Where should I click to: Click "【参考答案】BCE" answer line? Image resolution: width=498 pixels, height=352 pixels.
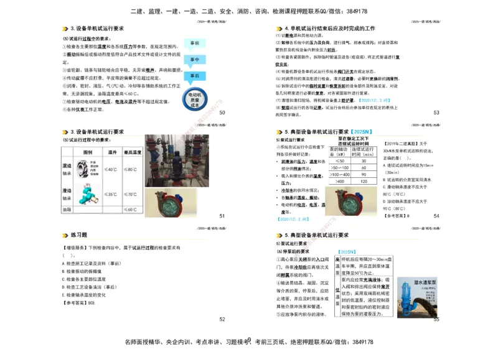click(x=79, y=303)
